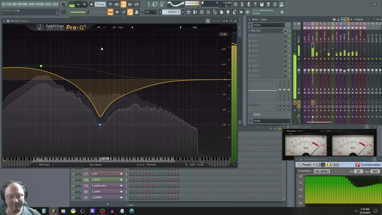
Task: Toggle the metronome icon
Action: tap(110, 4)
